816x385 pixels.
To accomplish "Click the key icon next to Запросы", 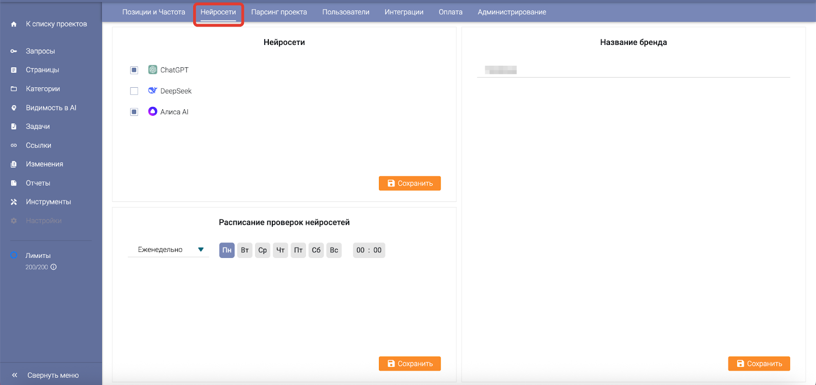I will (x=14, y=51).
